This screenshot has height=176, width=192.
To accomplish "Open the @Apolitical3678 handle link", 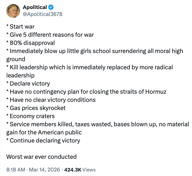I will tap(43, 14).
